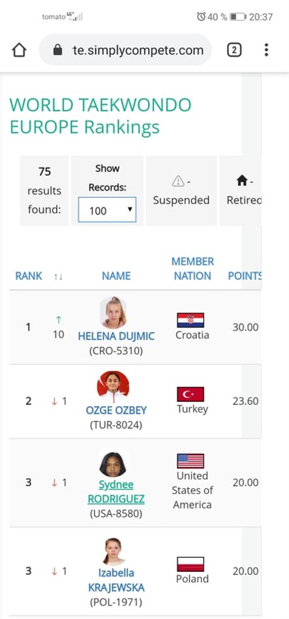Open OZGE OZBEY athlete profile link
The image size is (289, 619).
pyautogui.click(x=116, y=410)
